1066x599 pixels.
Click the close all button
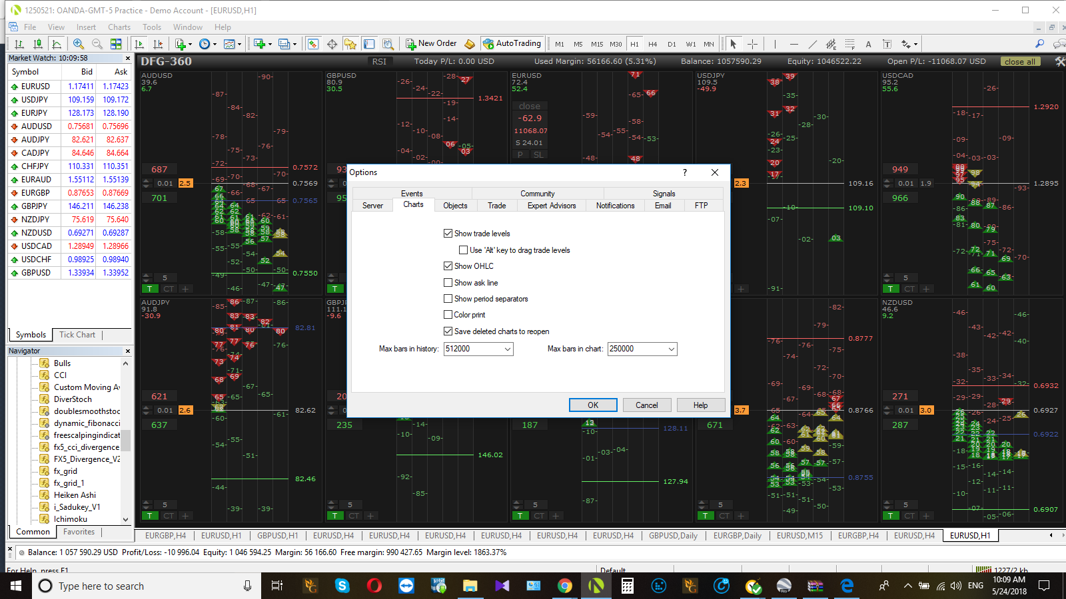pyautogui.click(x=1019, y=61)
